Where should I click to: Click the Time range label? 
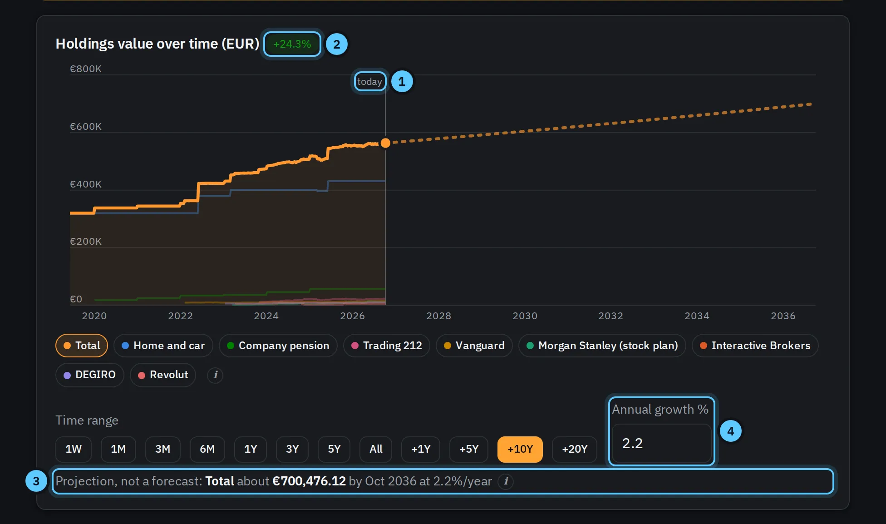pos(87,420)
